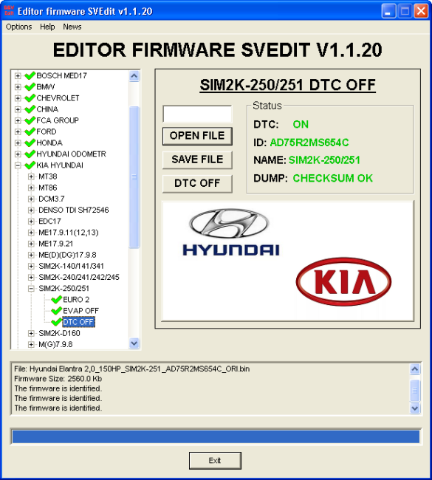Click the green checkmark icon beside BMW
The image size is (432, 480).
click(30, 86)
